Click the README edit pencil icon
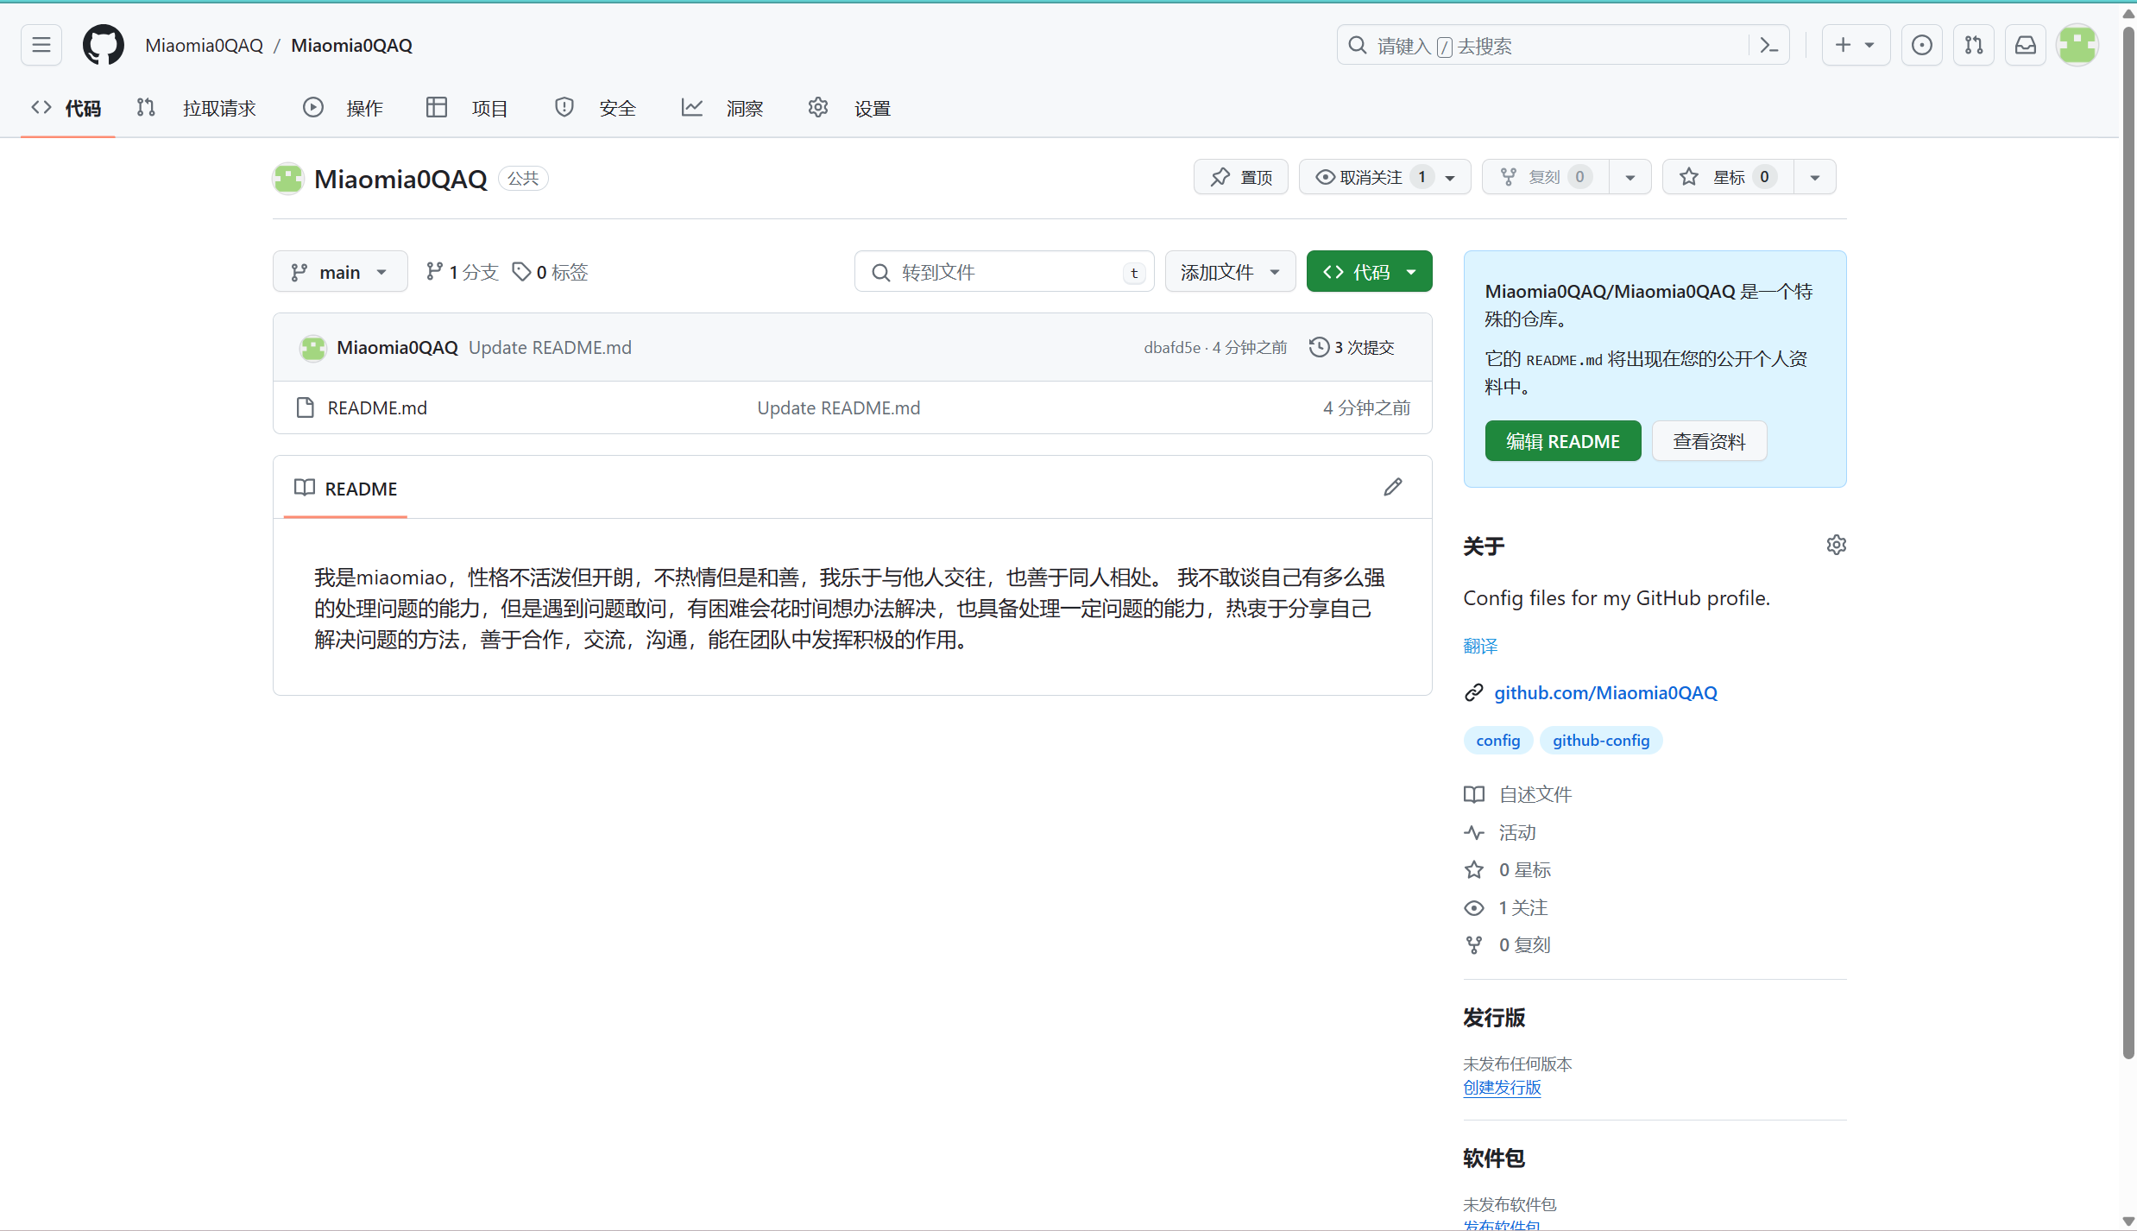Image resolution: width=2137 pixels, height=1231 pixels. pyautogui.click(x=1392, y=488)
